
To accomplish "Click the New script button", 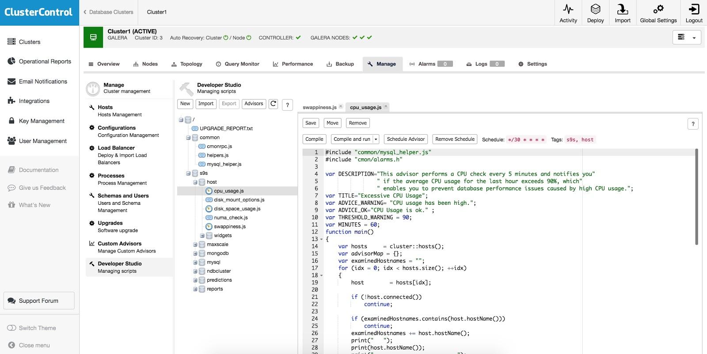I will pyautogui.click(x=185, y=104).
